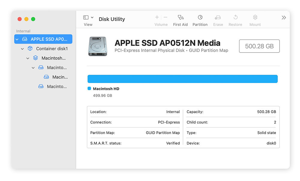
Task: Click the Erase label
Action: (x=218, y=25)
